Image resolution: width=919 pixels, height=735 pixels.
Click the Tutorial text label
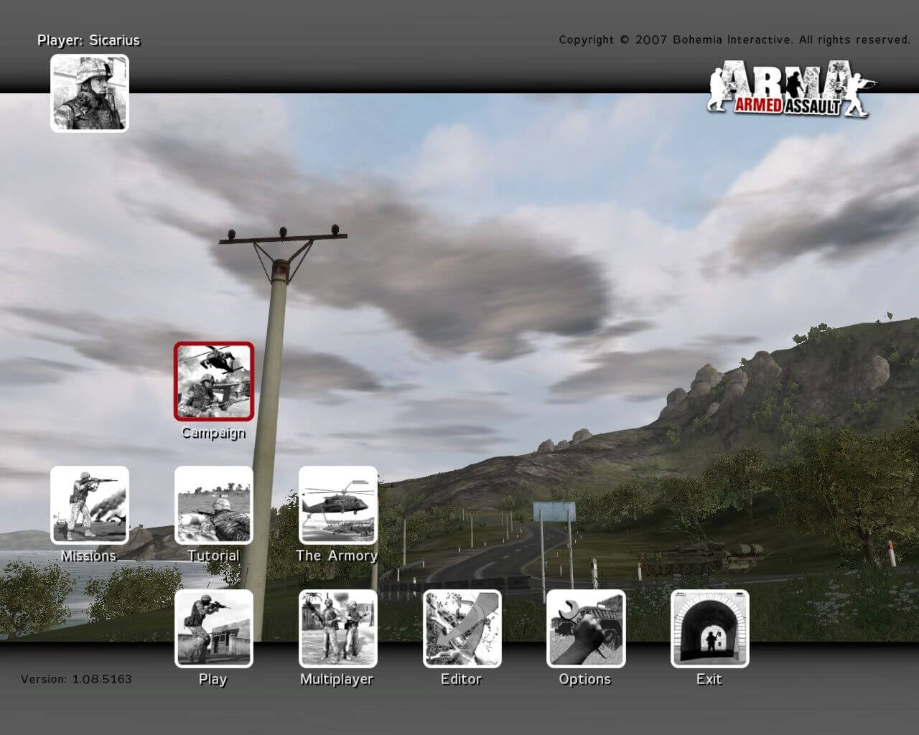click(x=214, y=556)
